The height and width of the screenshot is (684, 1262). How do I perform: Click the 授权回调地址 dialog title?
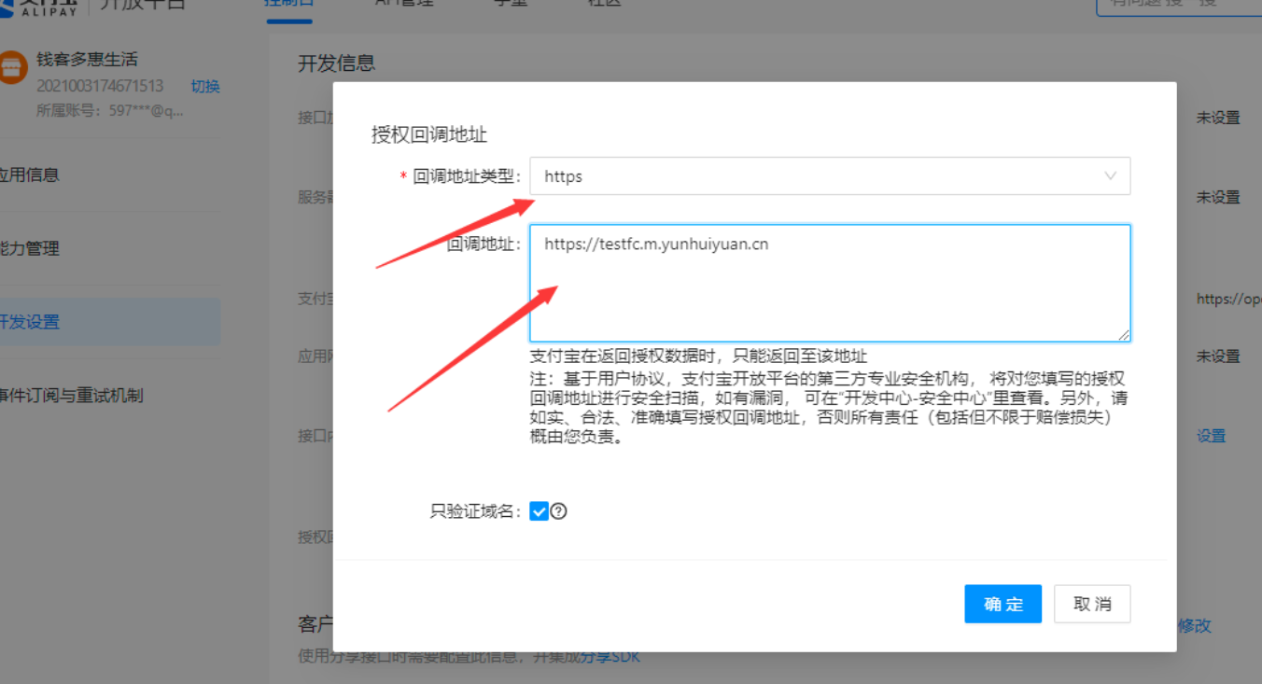pos(429,134)
